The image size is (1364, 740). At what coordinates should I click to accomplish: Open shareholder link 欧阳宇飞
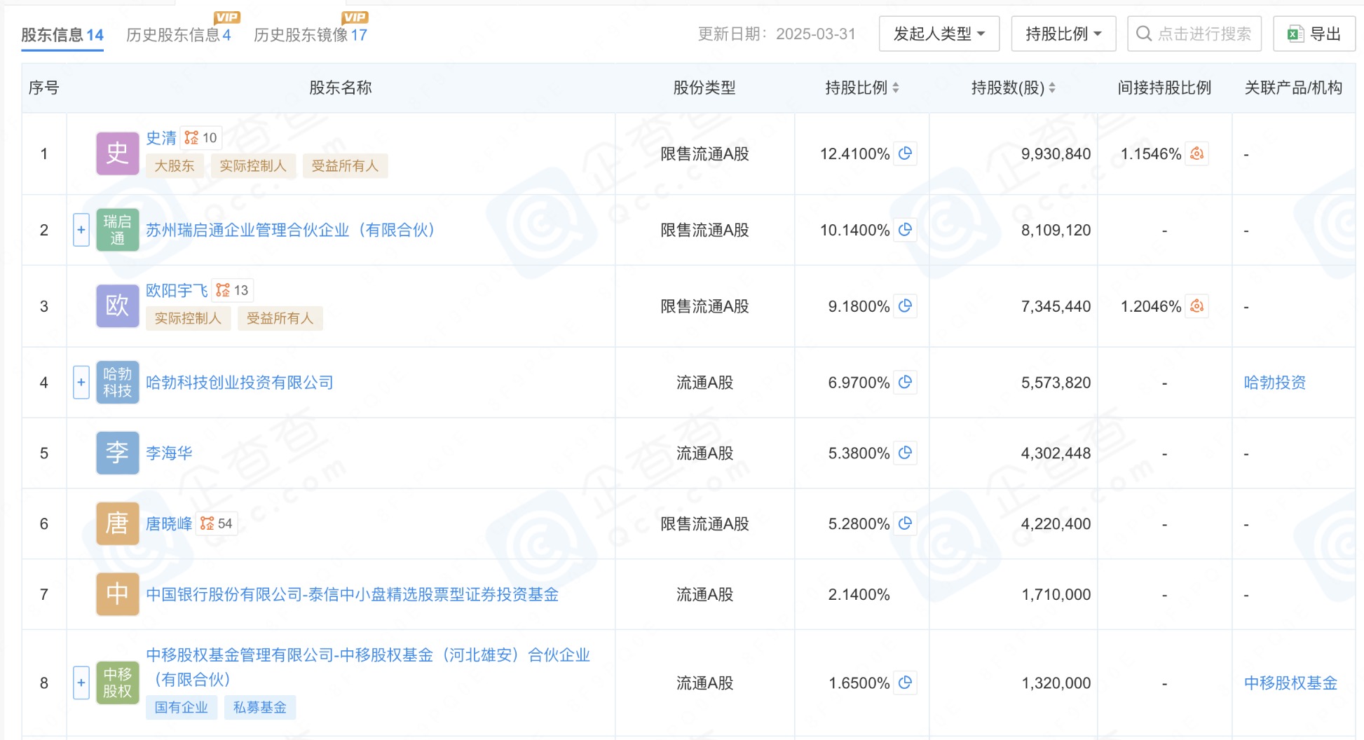177,290
